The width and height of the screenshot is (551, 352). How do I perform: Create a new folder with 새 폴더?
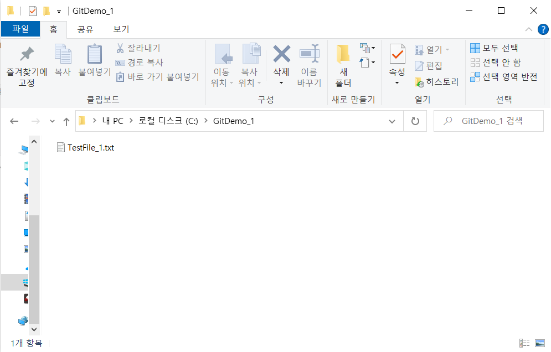pos(343,66)
